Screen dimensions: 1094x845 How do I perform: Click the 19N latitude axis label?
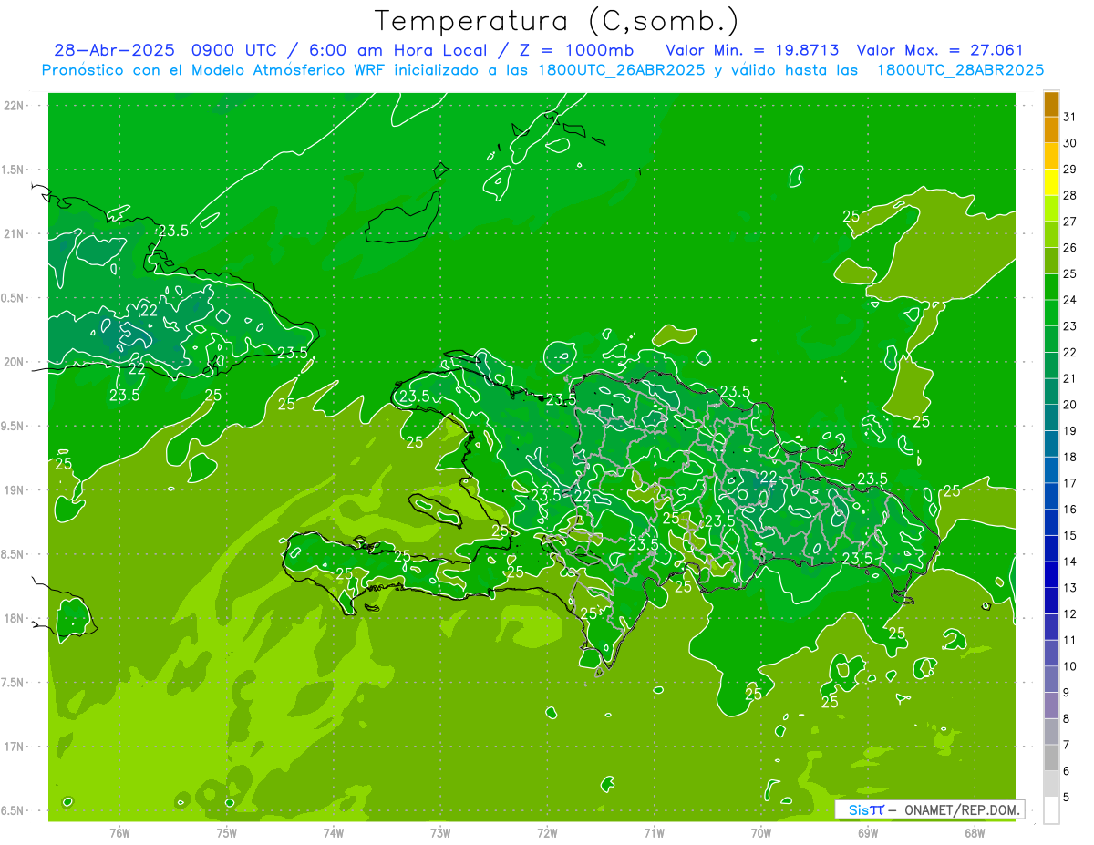pos(15,489)
